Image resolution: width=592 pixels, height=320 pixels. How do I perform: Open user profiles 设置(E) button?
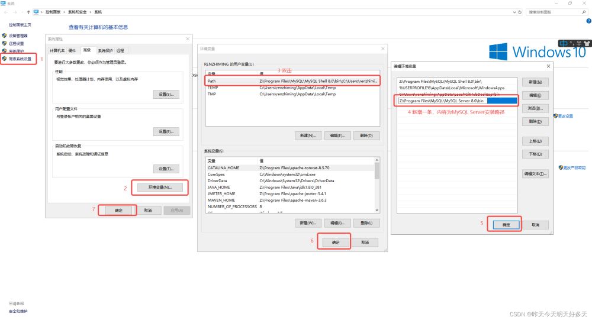pos(166,132)
